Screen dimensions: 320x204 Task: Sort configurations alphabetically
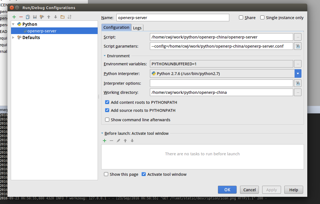click(x=69, y=17)
